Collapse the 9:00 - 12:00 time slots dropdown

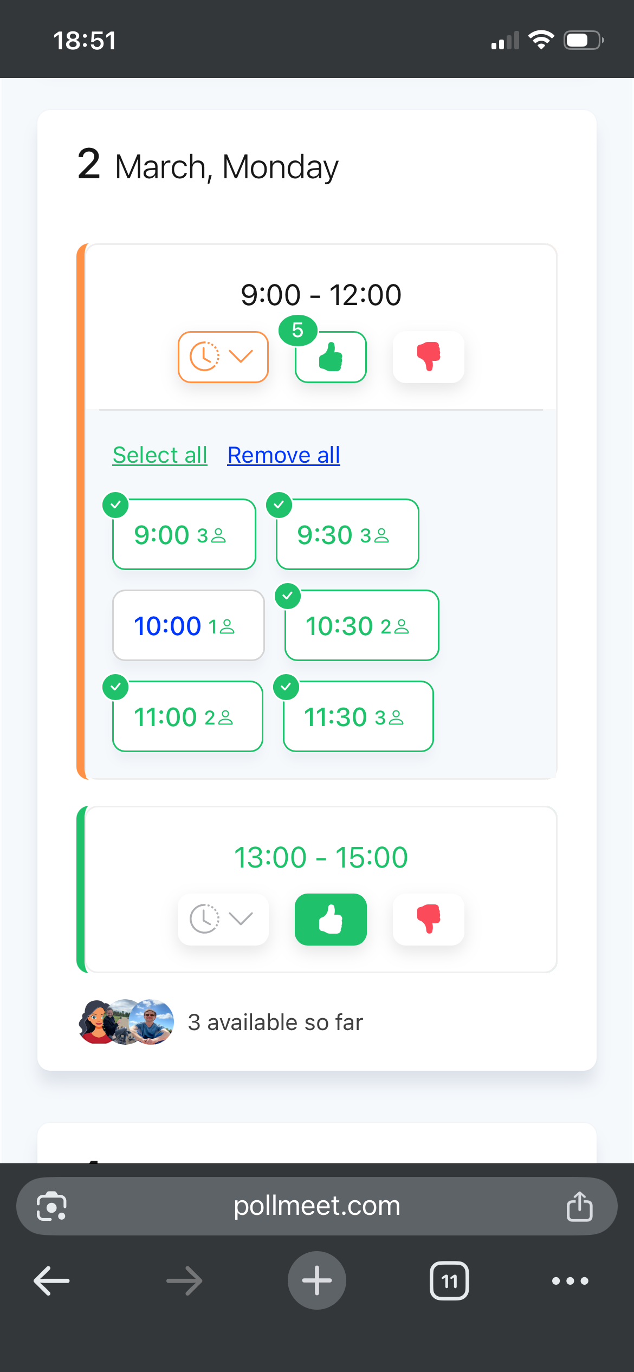click(x=223, y=357)
